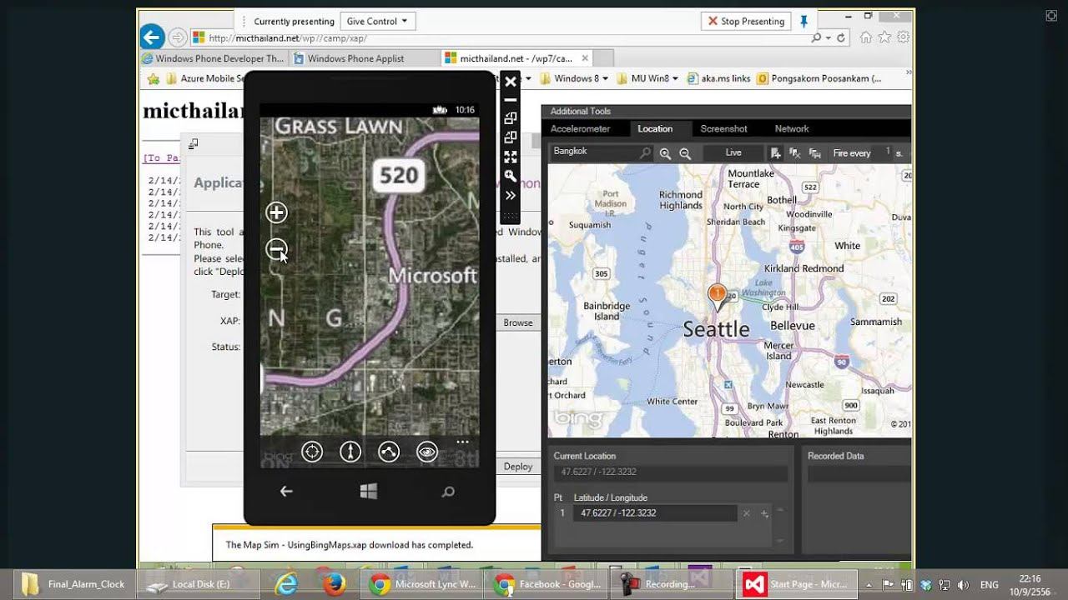Zoom in with plus button on phone map
The width and height of the screenshot is (1068, 600).
click(x=276, y=212)
